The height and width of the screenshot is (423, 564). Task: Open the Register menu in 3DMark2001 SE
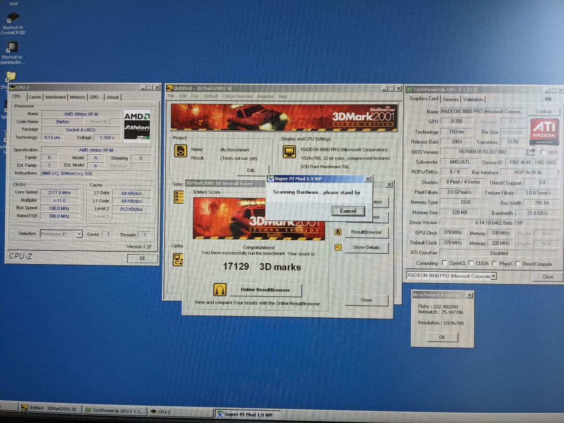(265, 96)
